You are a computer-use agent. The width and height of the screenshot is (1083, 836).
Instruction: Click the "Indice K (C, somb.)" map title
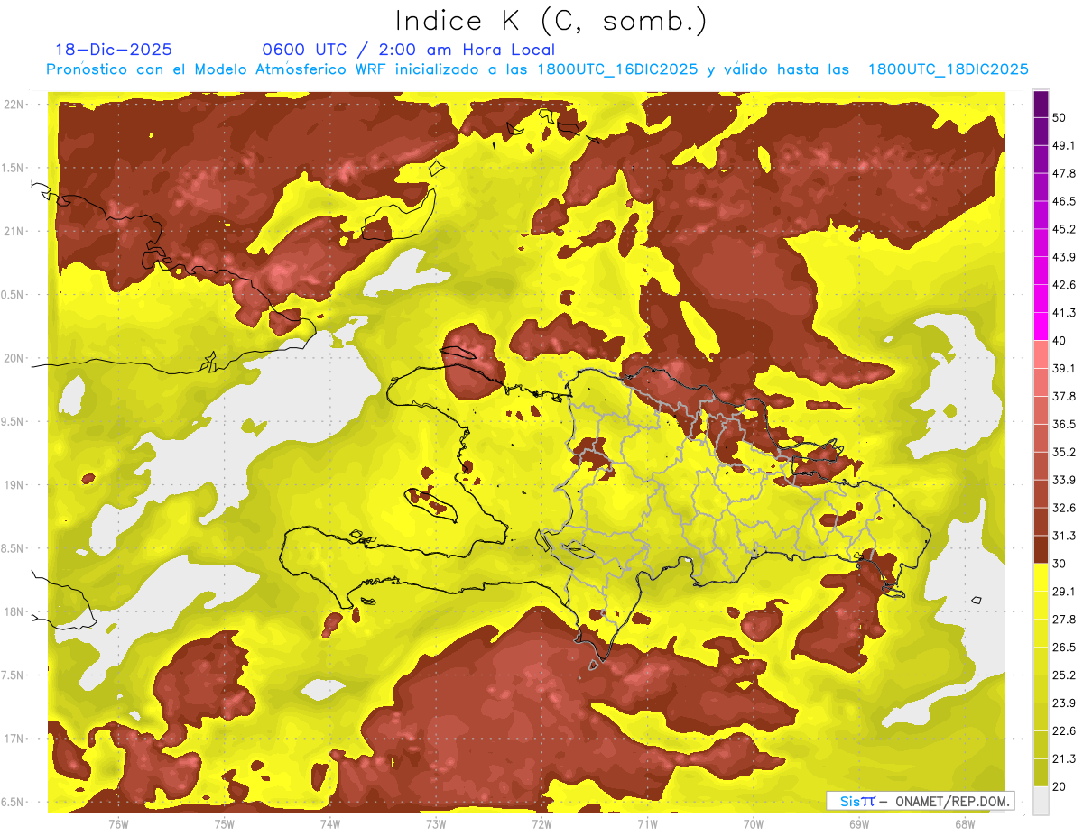[x=551, y=22]
